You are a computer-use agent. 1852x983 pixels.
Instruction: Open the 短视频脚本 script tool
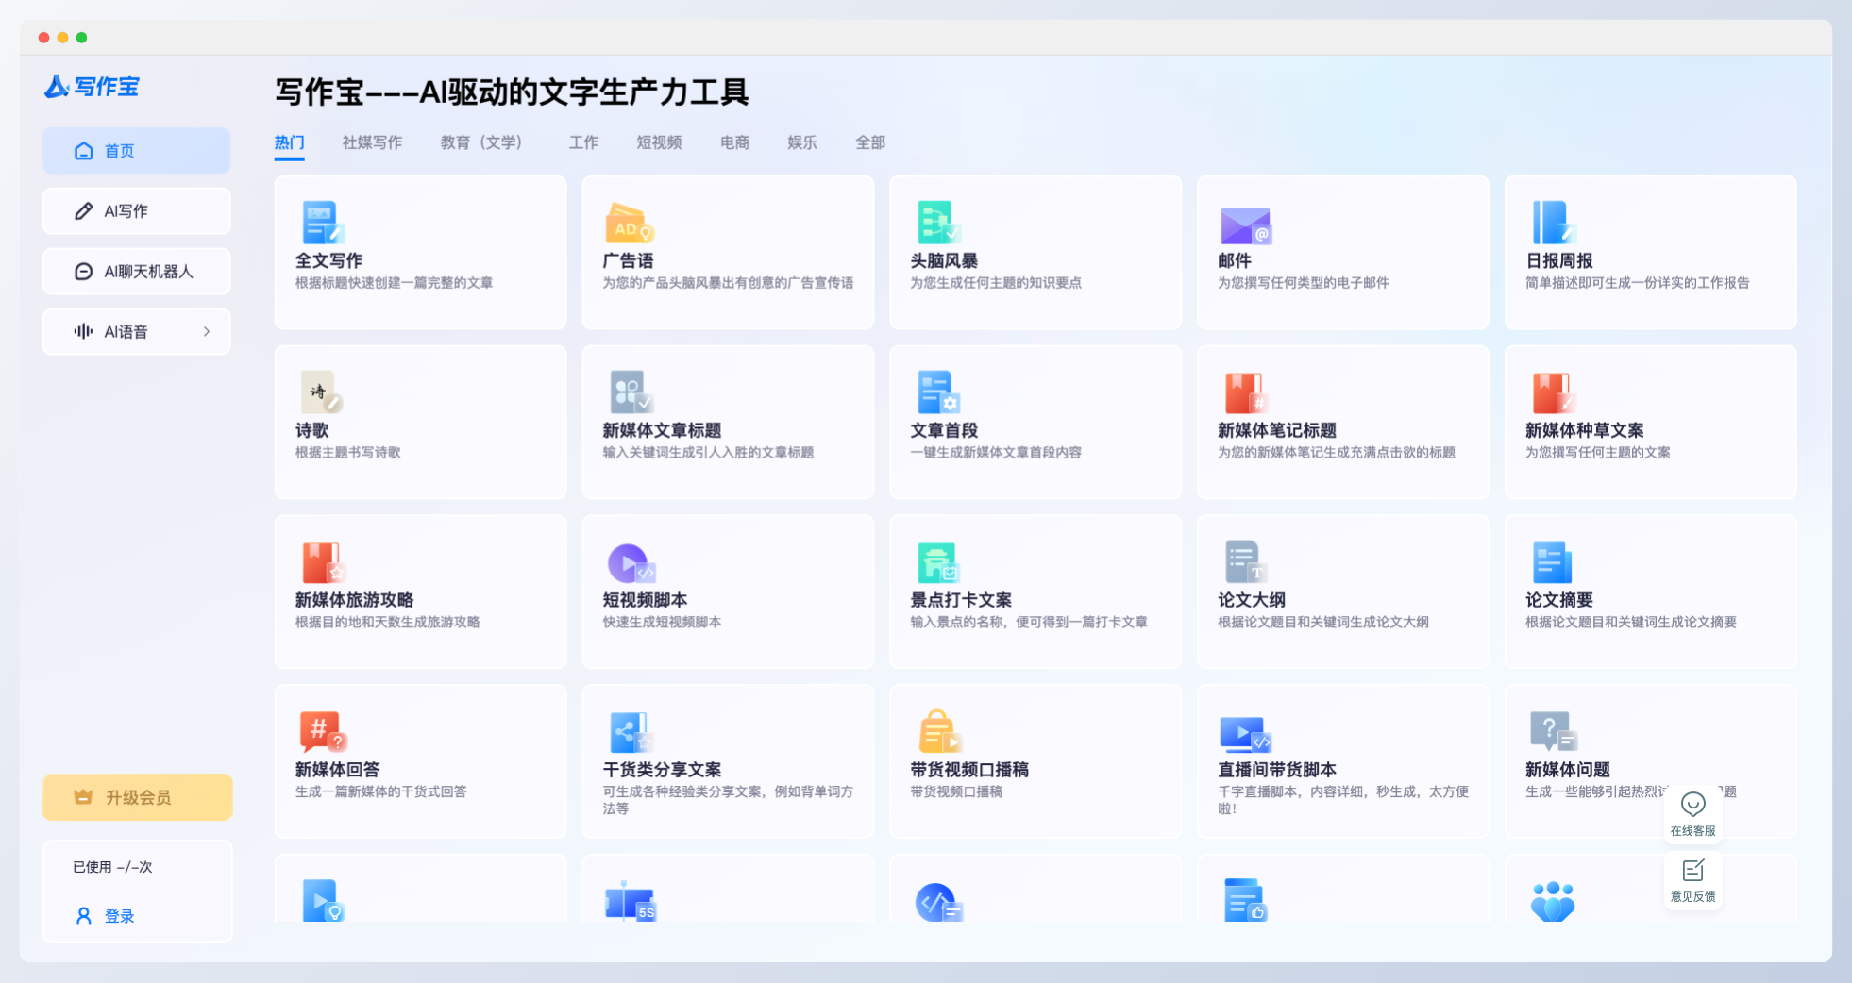coord(728,591)
